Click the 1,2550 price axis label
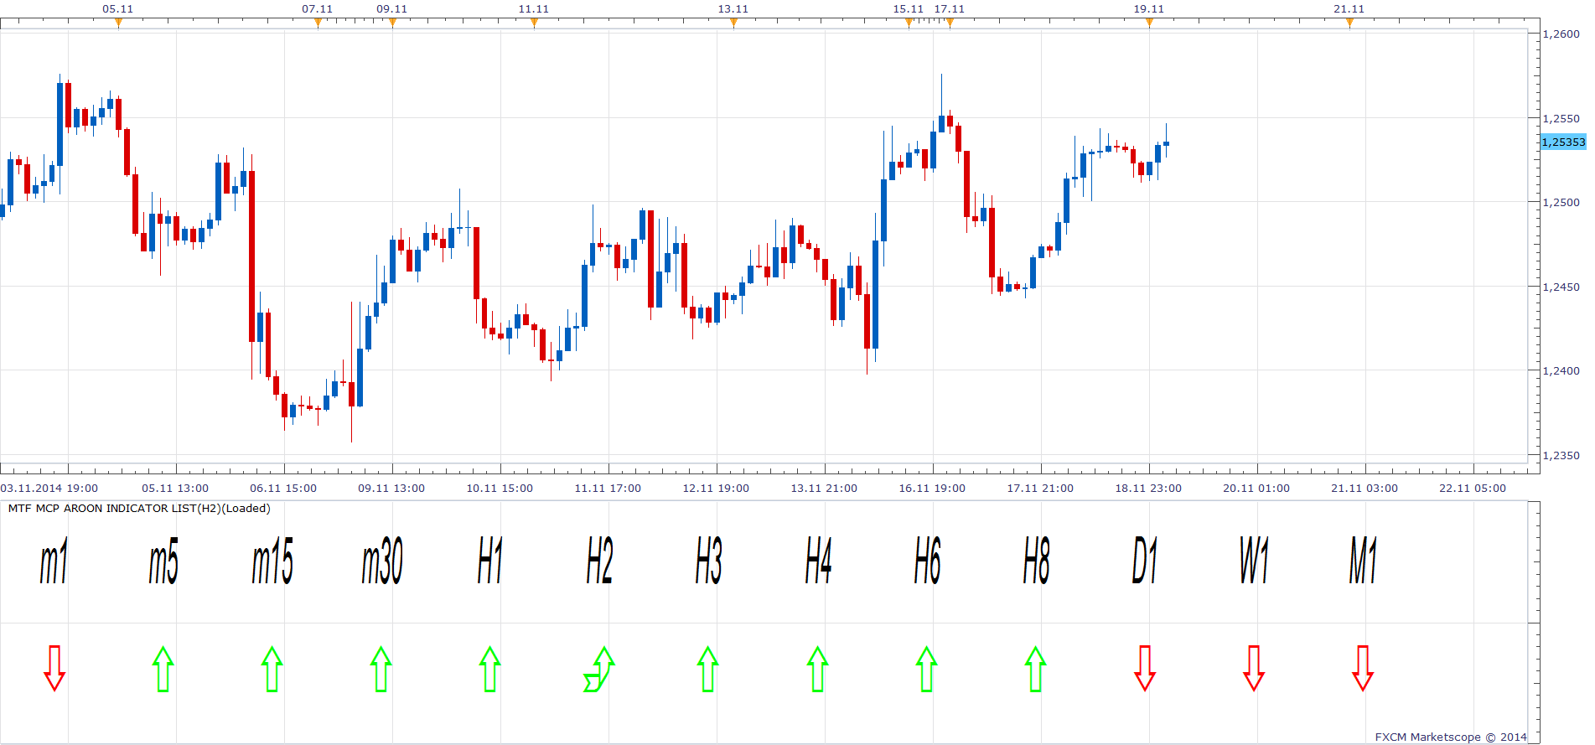Image resolution: width=1595 pixels, height=745 pixels. [1561, 119]
